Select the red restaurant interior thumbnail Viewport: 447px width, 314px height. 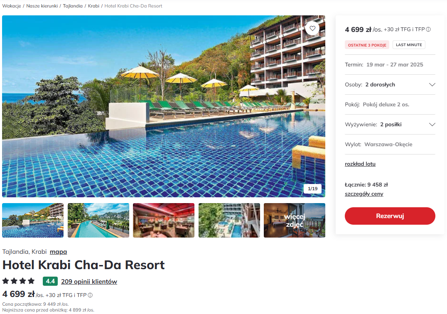[164, 220]
